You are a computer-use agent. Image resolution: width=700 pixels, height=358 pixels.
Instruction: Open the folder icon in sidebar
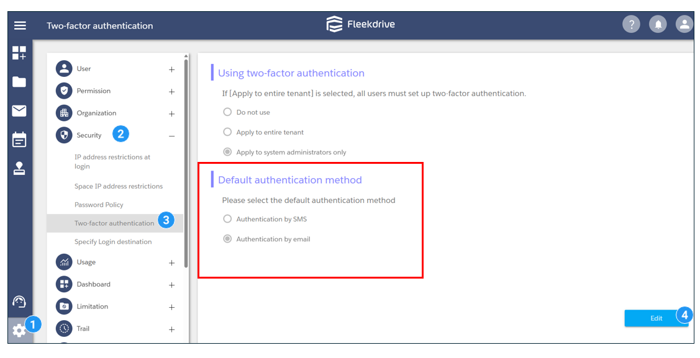point(19,82)
